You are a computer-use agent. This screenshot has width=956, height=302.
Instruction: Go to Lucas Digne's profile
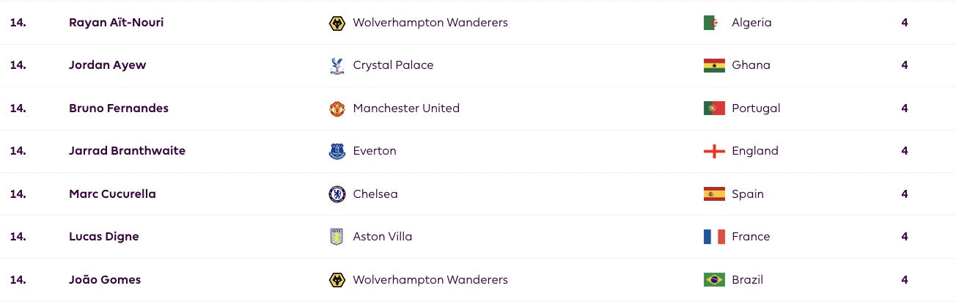103,237
